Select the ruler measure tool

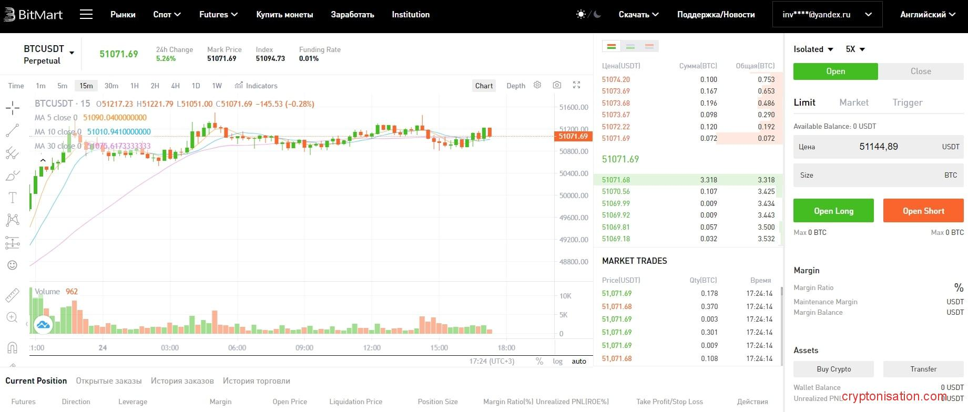coord(13,295)
